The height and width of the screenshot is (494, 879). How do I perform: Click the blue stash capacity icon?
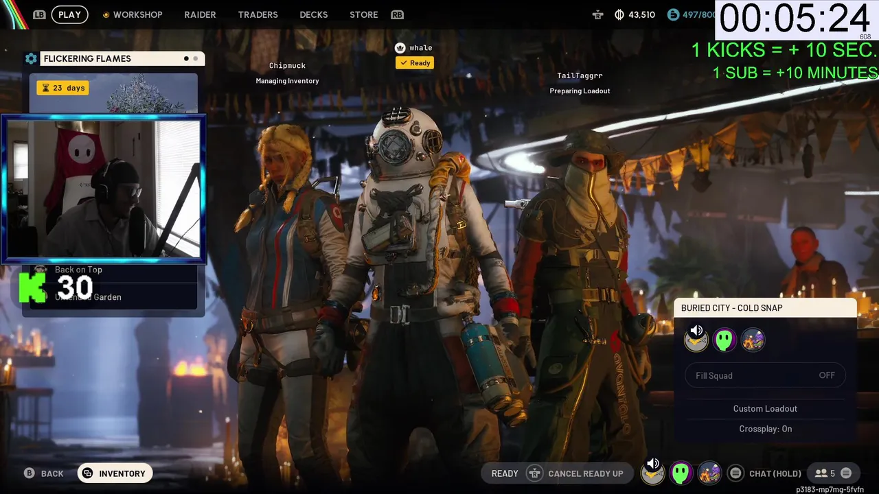pyautogui.click(x=673, y=14)
